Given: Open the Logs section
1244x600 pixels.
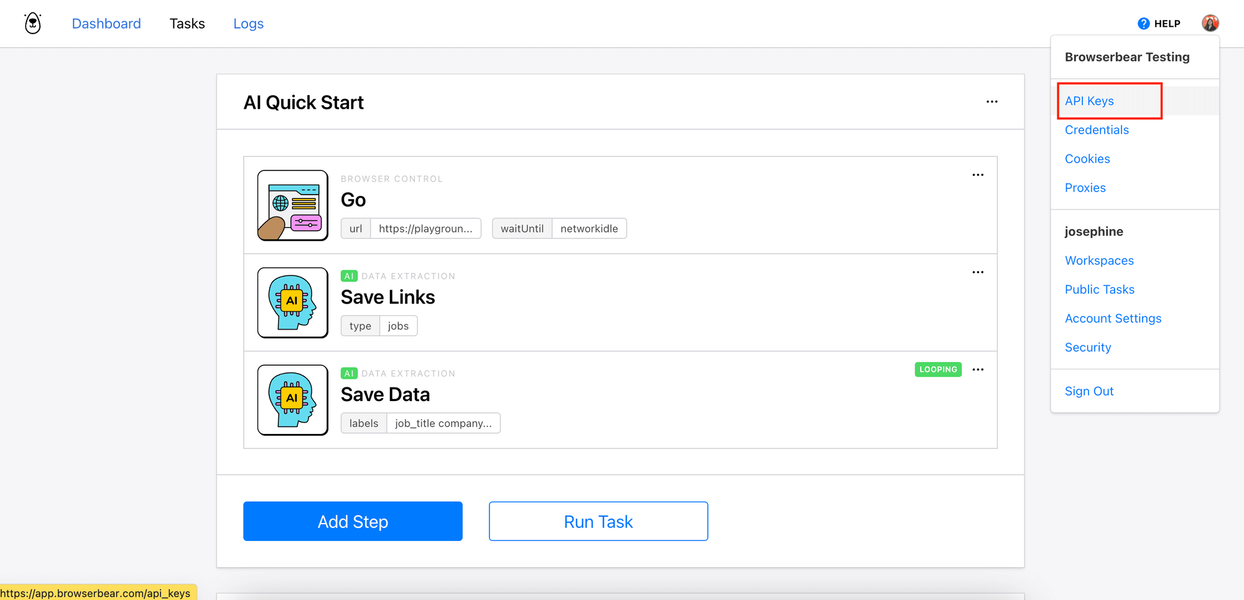Looking at the screenshot, I should pyautogui.click(x=248, y=23).
